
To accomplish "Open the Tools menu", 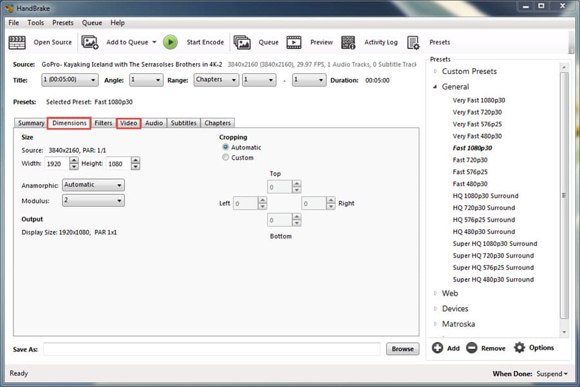I will click(x=35, y=23).
